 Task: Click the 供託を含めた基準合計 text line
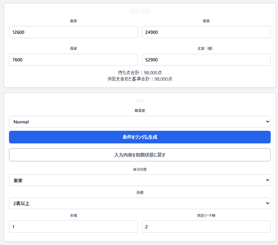point(140,79)
